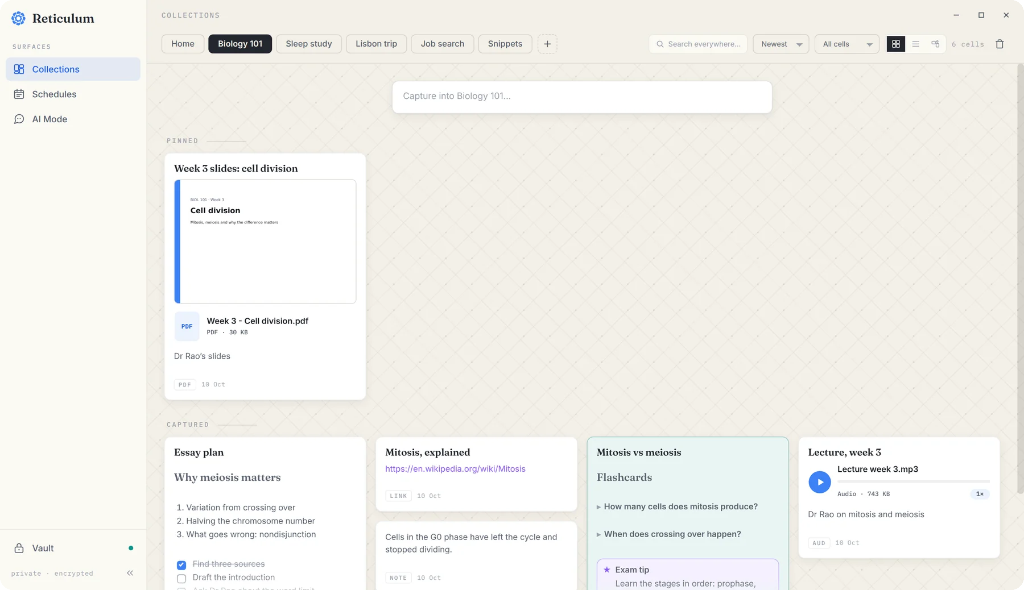Switch to the Job search tab
Image resolution: width=1024 pixels, height=590 pixels.
[x=443, y=44]
